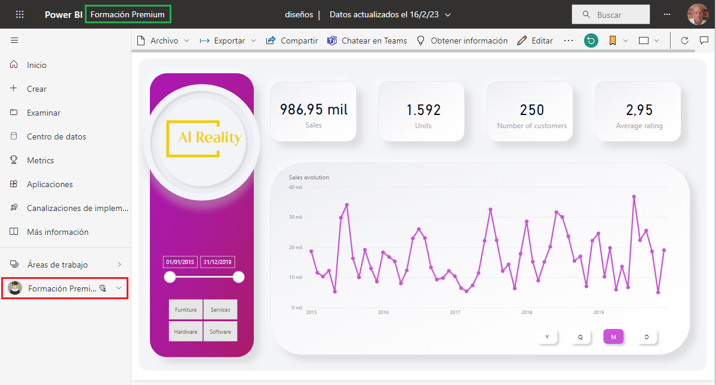The width and height of the screenshot is (716, 385).
Task: Switch chart to Q quarter granularity
Action: (x=580, y=337)
